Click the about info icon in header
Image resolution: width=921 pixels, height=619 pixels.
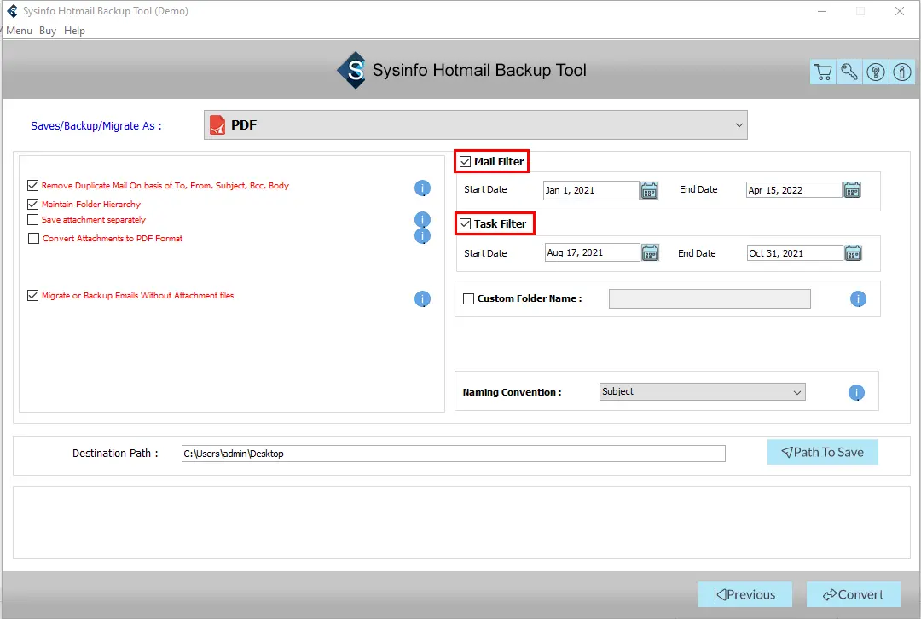(902, 72)
